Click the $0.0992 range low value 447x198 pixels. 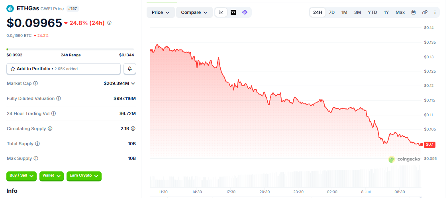click(x=14, y=55)
